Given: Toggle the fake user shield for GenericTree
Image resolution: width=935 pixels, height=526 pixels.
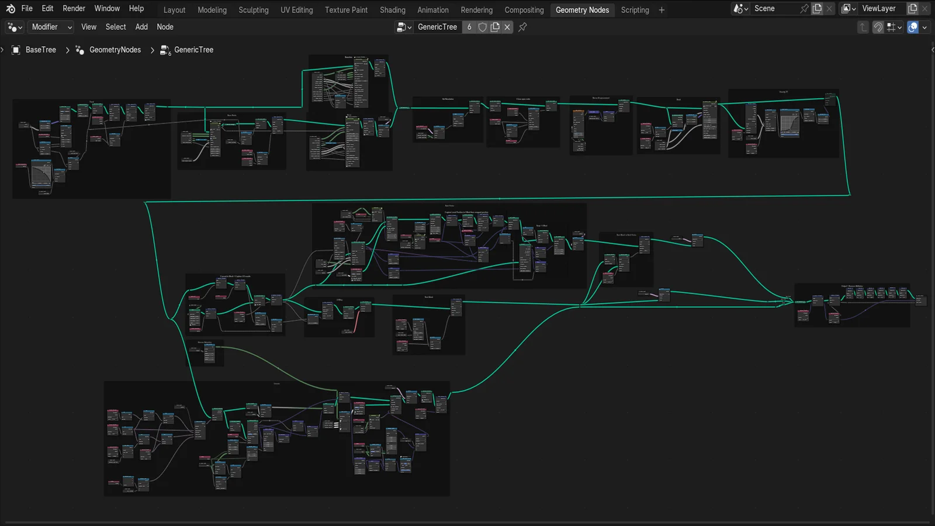Looking at the screenshot, I should (x=482, y=27).
